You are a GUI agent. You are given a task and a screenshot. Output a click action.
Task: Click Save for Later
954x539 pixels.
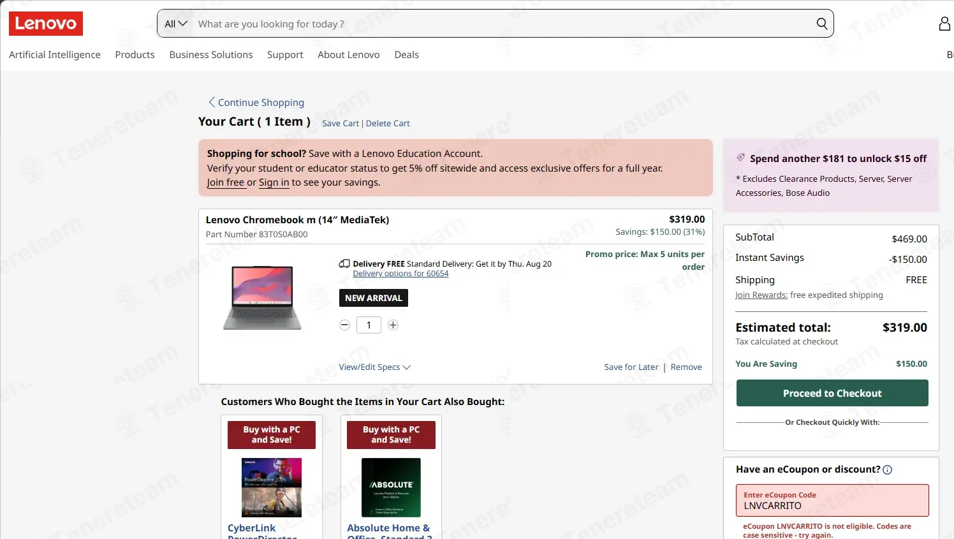631,367
